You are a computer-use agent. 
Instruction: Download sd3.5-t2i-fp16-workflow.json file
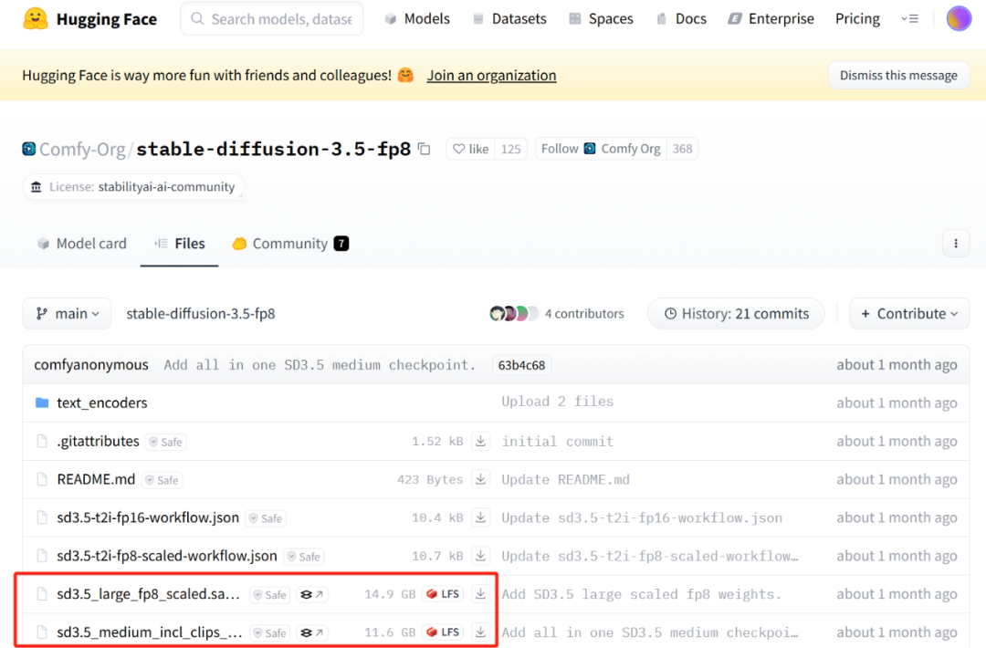pos(480,517)
